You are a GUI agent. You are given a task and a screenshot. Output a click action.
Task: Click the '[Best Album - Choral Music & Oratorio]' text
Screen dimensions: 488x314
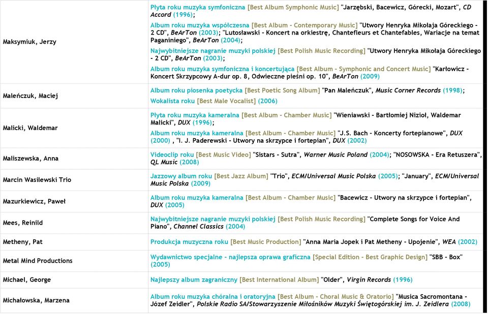pyautogui.click(x=336, y=297)
